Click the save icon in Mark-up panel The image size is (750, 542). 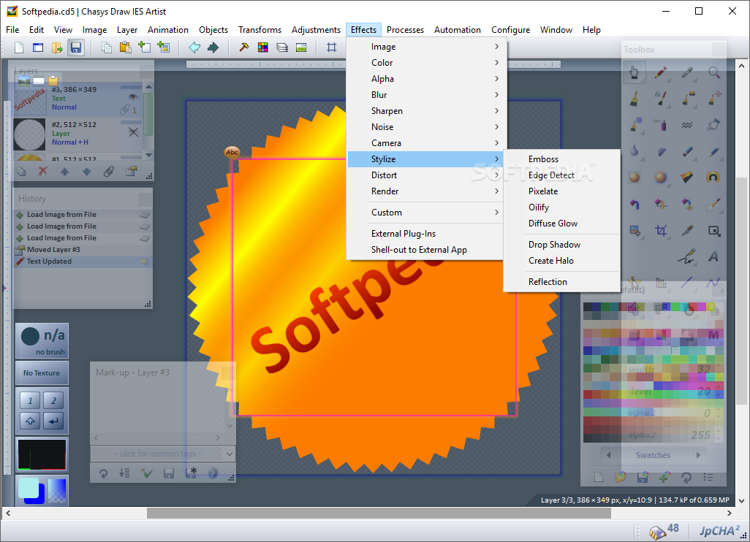(168, 473)
